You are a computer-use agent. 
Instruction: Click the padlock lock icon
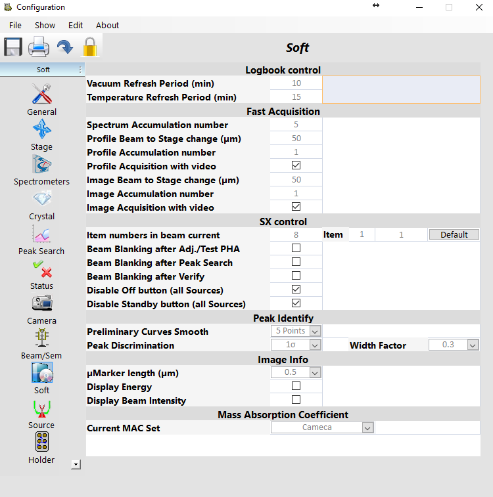click(89, 47)
